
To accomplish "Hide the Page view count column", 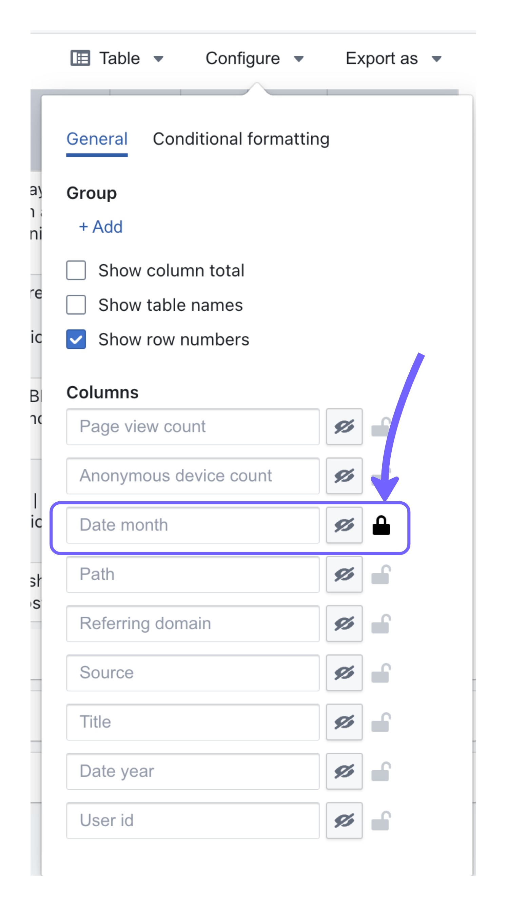I will 344,426.
